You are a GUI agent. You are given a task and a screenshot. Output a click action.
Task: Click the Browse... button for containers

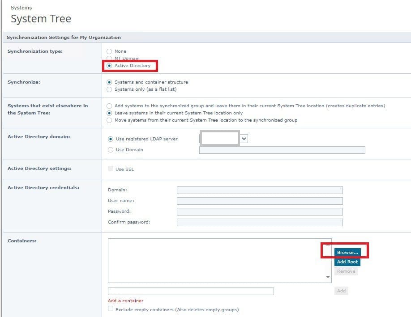tap(347, 252)
